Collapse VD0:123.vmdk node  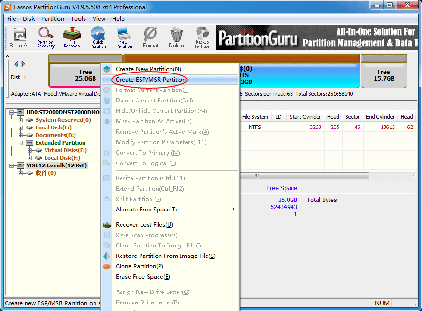pos(11,165)
